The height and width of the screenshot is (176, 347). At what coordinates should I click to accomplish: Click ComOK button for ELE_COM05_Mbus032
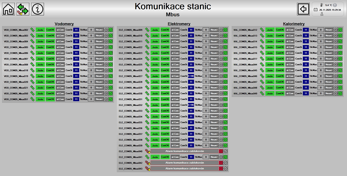tap(165, 105)
